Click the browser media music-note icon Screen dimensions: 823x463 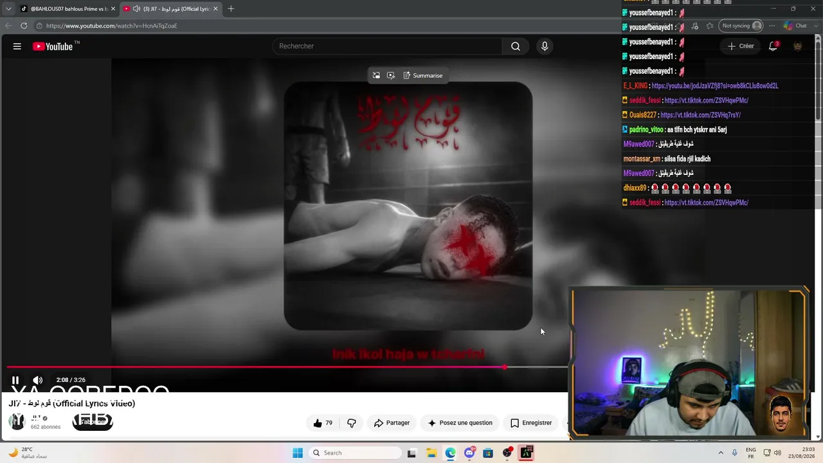pyautogui.click(x=695, y=26)
